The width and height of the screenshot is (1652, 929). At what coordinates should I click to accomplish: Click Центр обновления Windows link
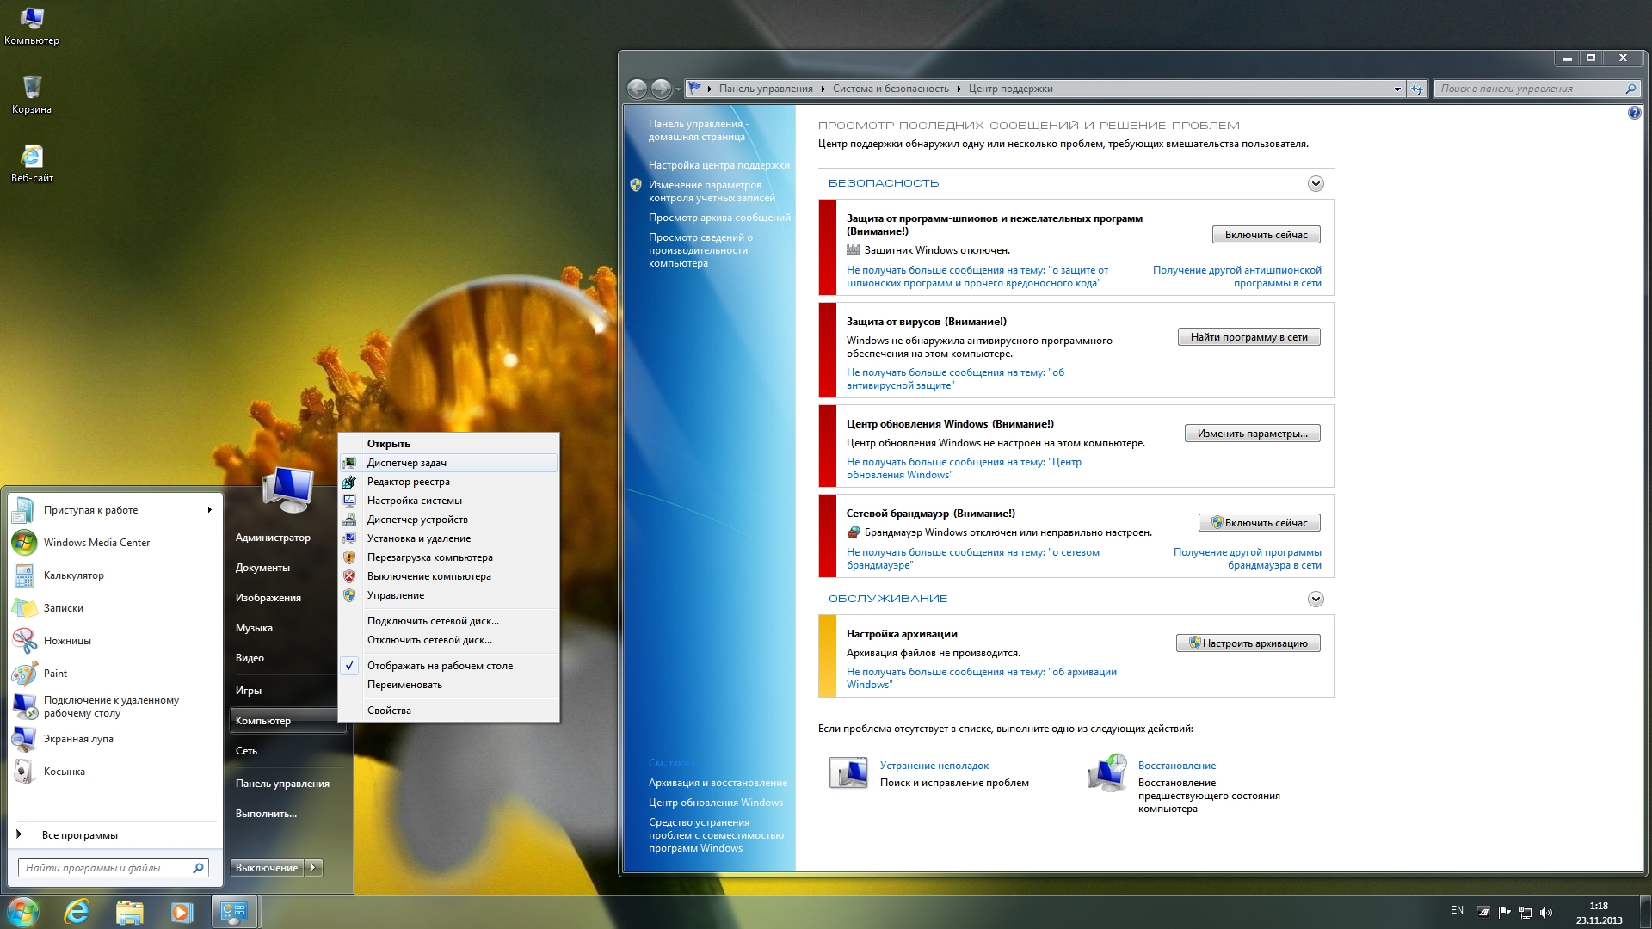716,802
